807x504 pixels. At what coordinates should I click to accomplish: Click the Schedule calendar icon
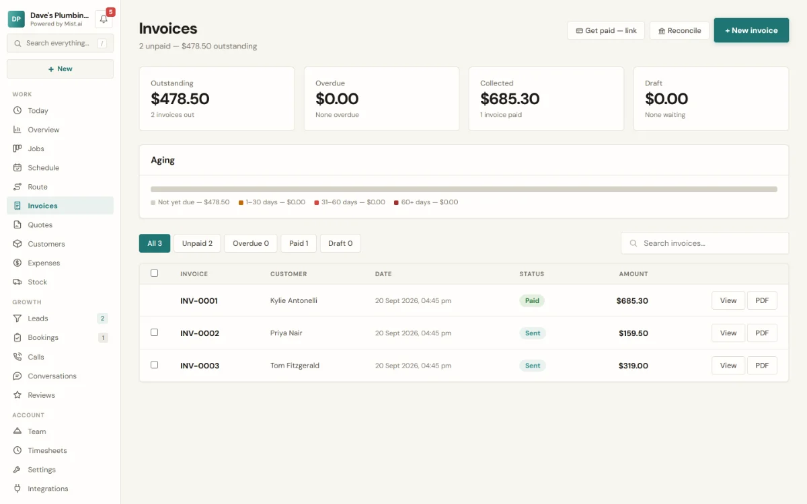coord(17,168)
